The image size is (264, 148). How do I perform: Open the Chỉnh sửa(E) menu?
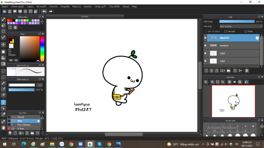17,6
